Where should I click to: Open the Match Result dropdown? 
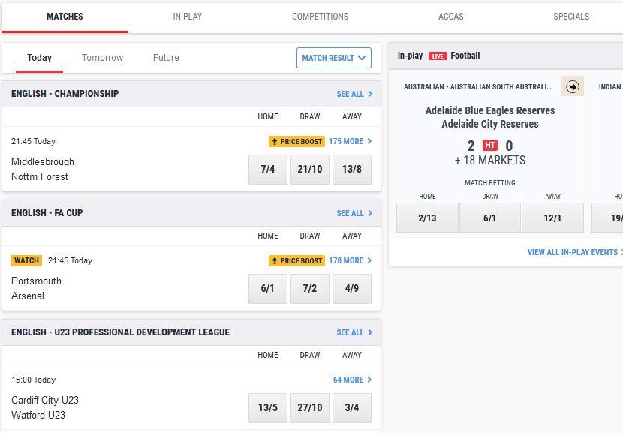[333, 58]
